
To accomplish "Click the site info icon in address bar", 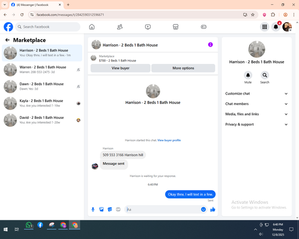I will point(32,15).
